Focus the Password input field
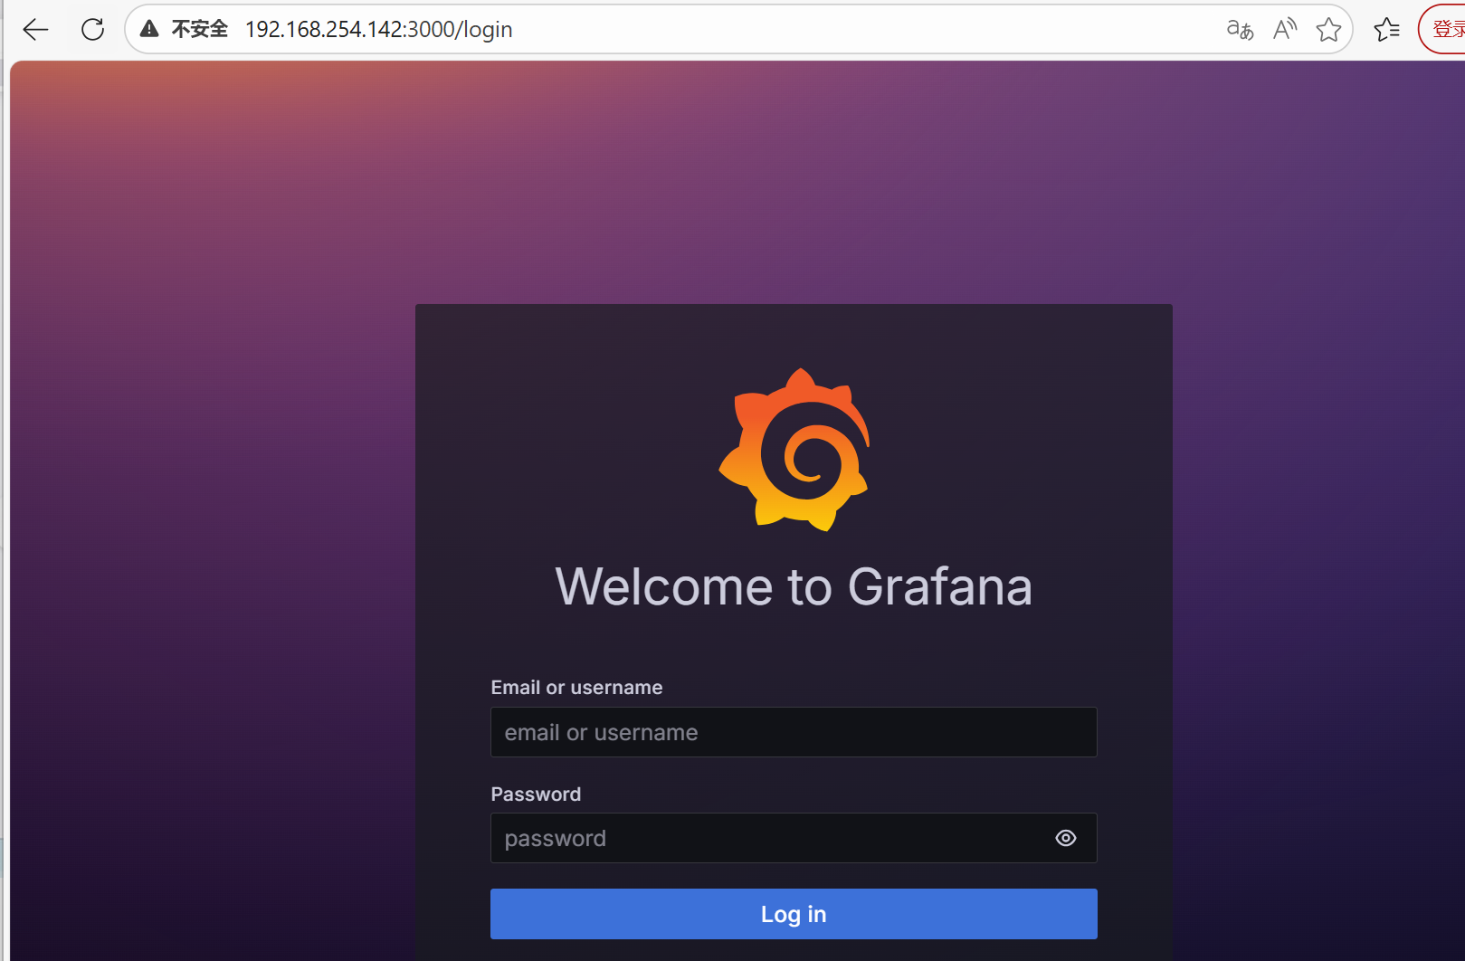1465x961 pixels. [794, 838]
